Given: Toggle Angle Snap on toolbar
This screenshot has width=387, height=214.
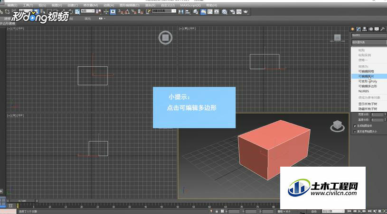Looking at the screenshot, I should coord(127,11).
